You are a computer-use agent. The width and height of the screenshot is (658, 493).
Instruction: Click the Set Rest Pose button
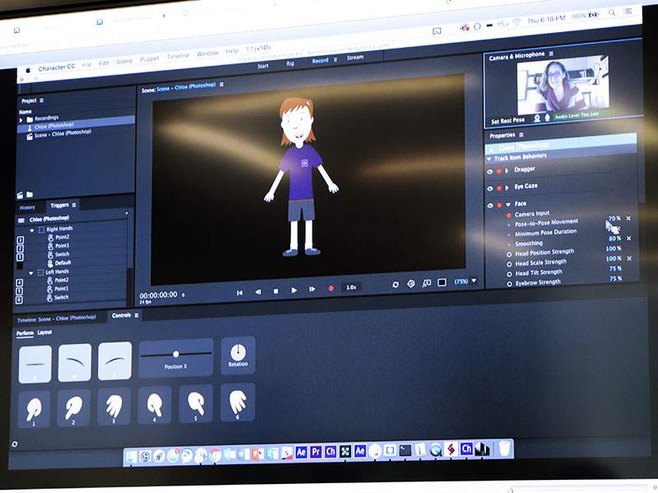point(507,121)
